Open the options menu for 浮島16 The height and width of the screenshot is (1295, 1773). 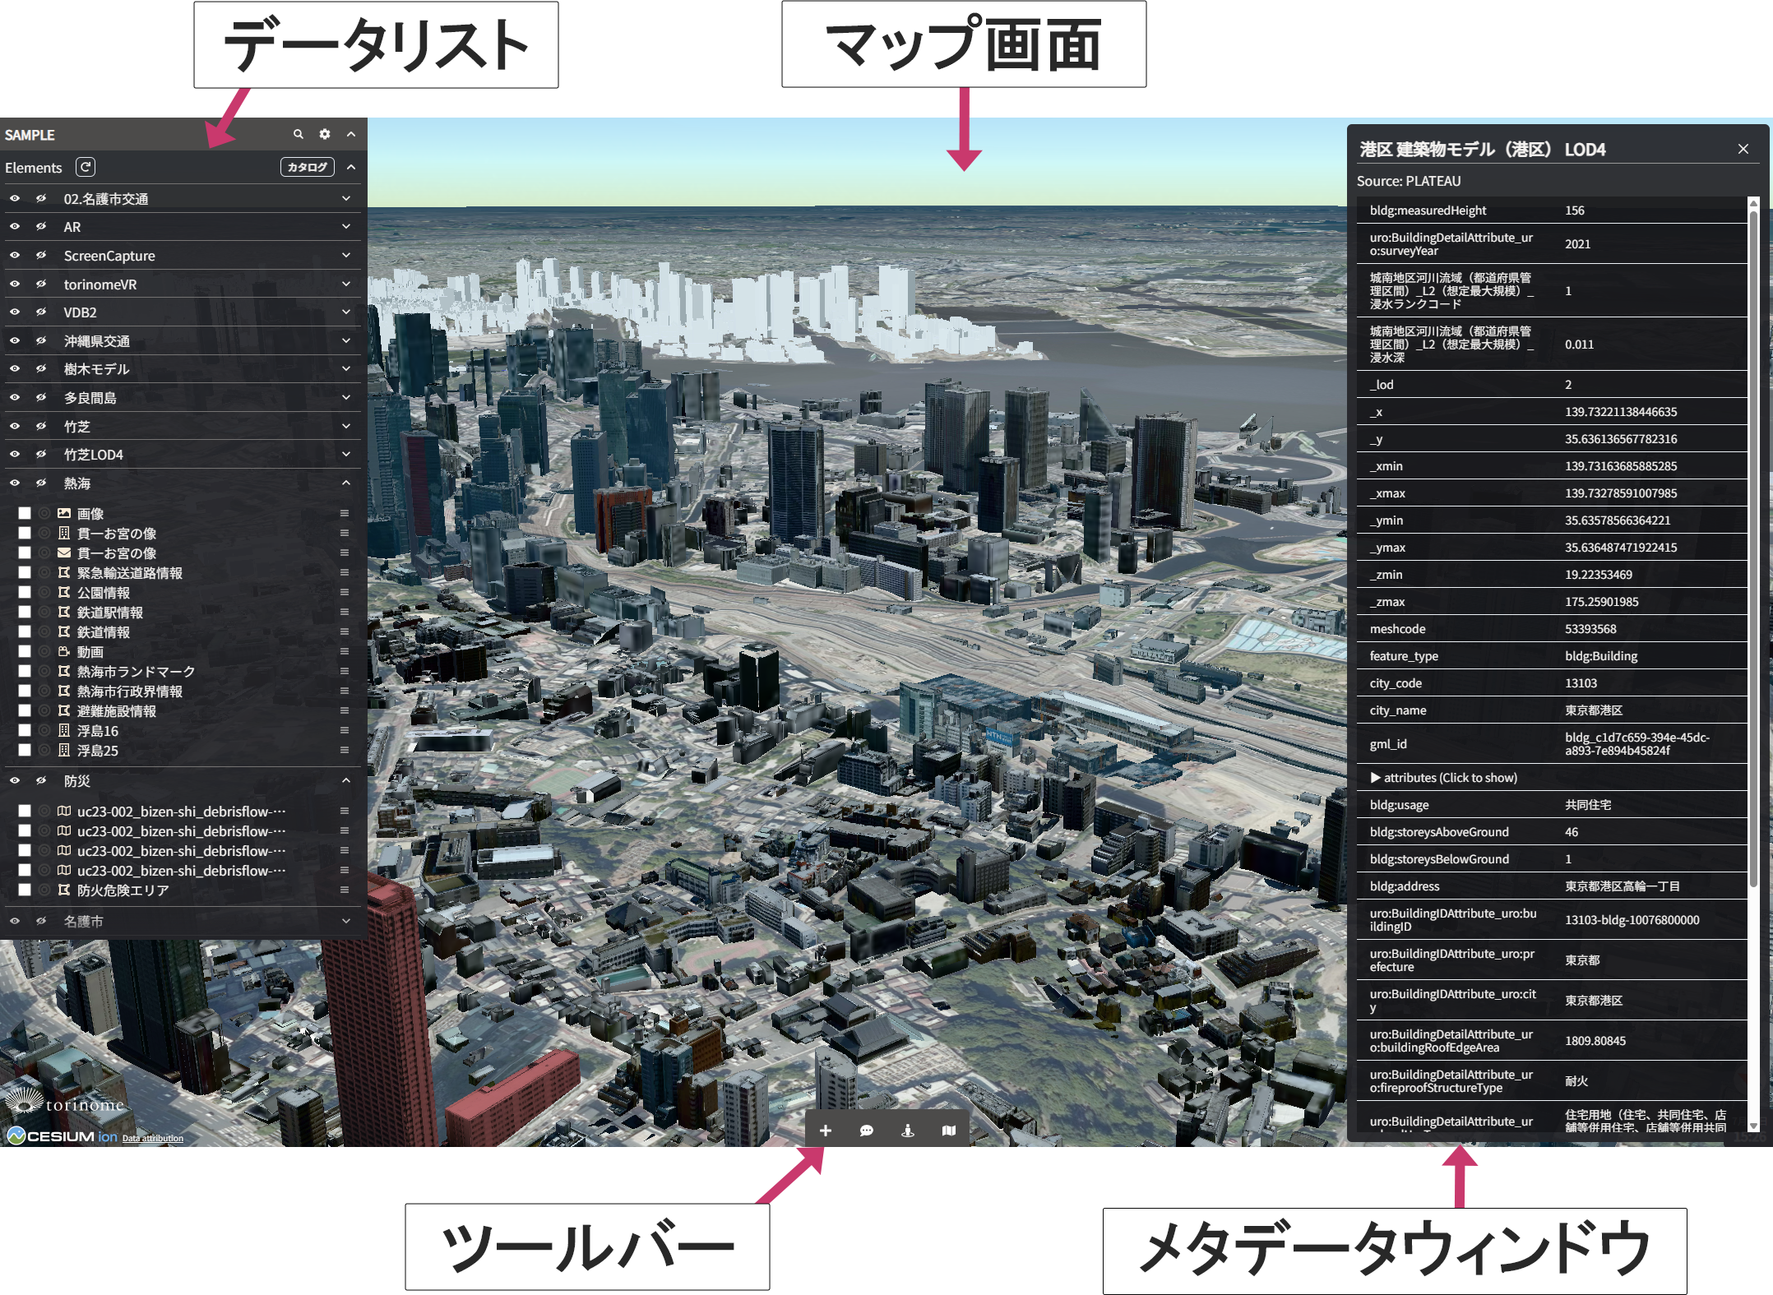point(344,731)
